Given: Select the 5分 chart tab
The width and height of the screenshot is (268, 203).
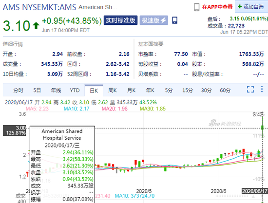Looking at the screenshot, I should 169,90.
